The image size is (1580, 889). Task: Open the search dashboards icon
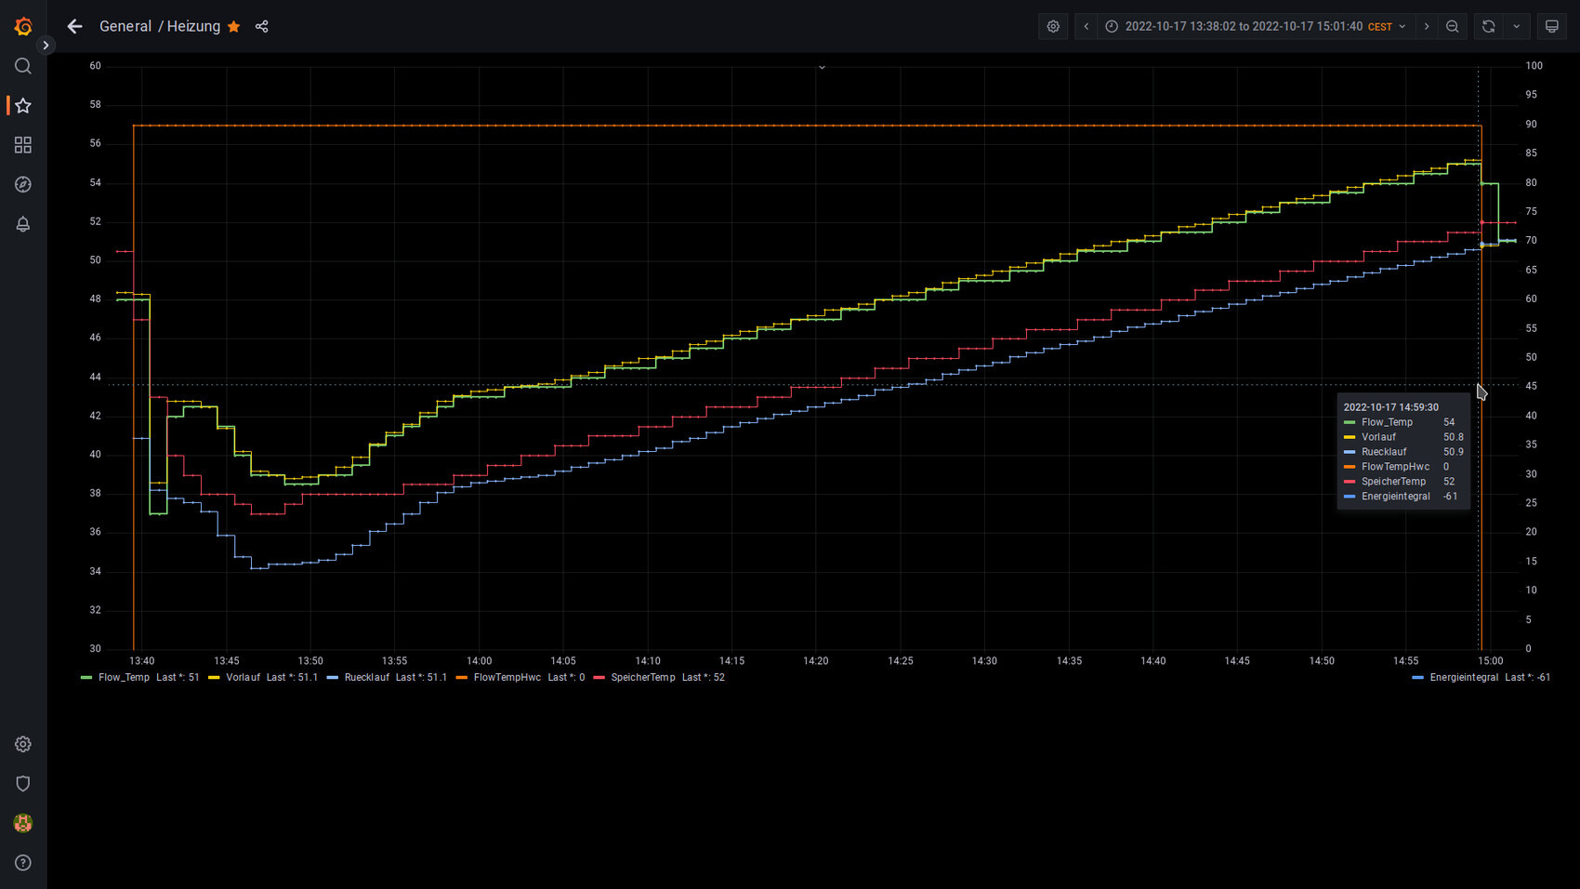tap(23, 66)
